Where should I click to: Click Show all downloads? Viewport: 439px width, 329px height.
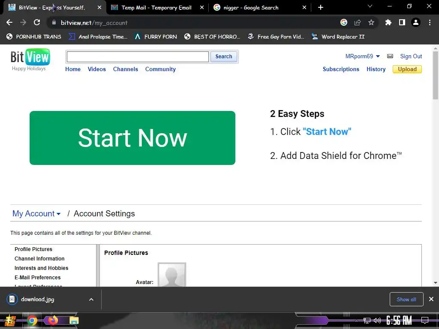(x=406, y=299)
